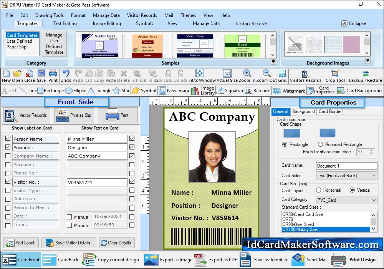Click the Zoom-In magnifier icon
384x269 pixels.
(x=247, y=73)
